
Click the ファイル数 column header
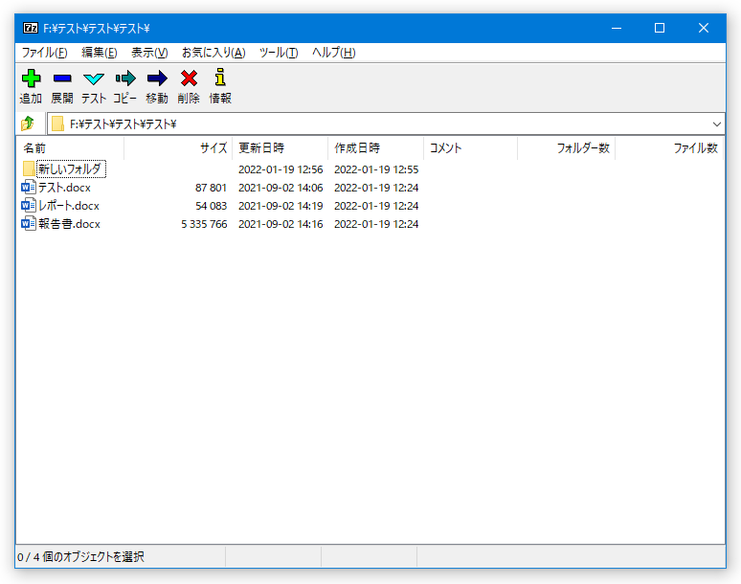coord(669,148)
